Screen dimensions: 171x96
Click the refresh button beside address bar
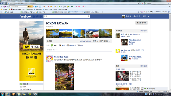[141, 3]
